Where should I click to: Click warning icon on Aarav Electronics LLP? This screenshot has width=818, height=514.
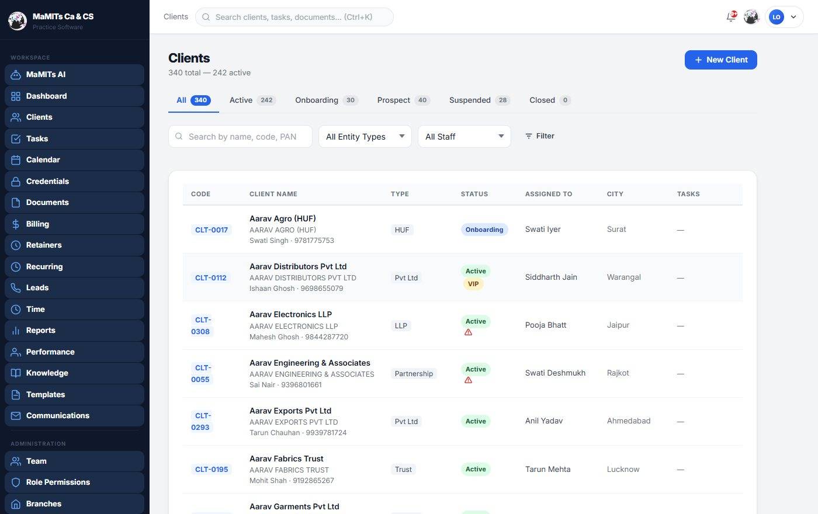point(468,332)
